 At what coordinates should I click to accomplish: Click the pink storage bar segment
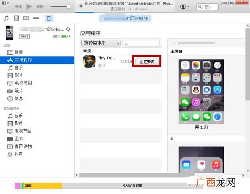point(17,186)
